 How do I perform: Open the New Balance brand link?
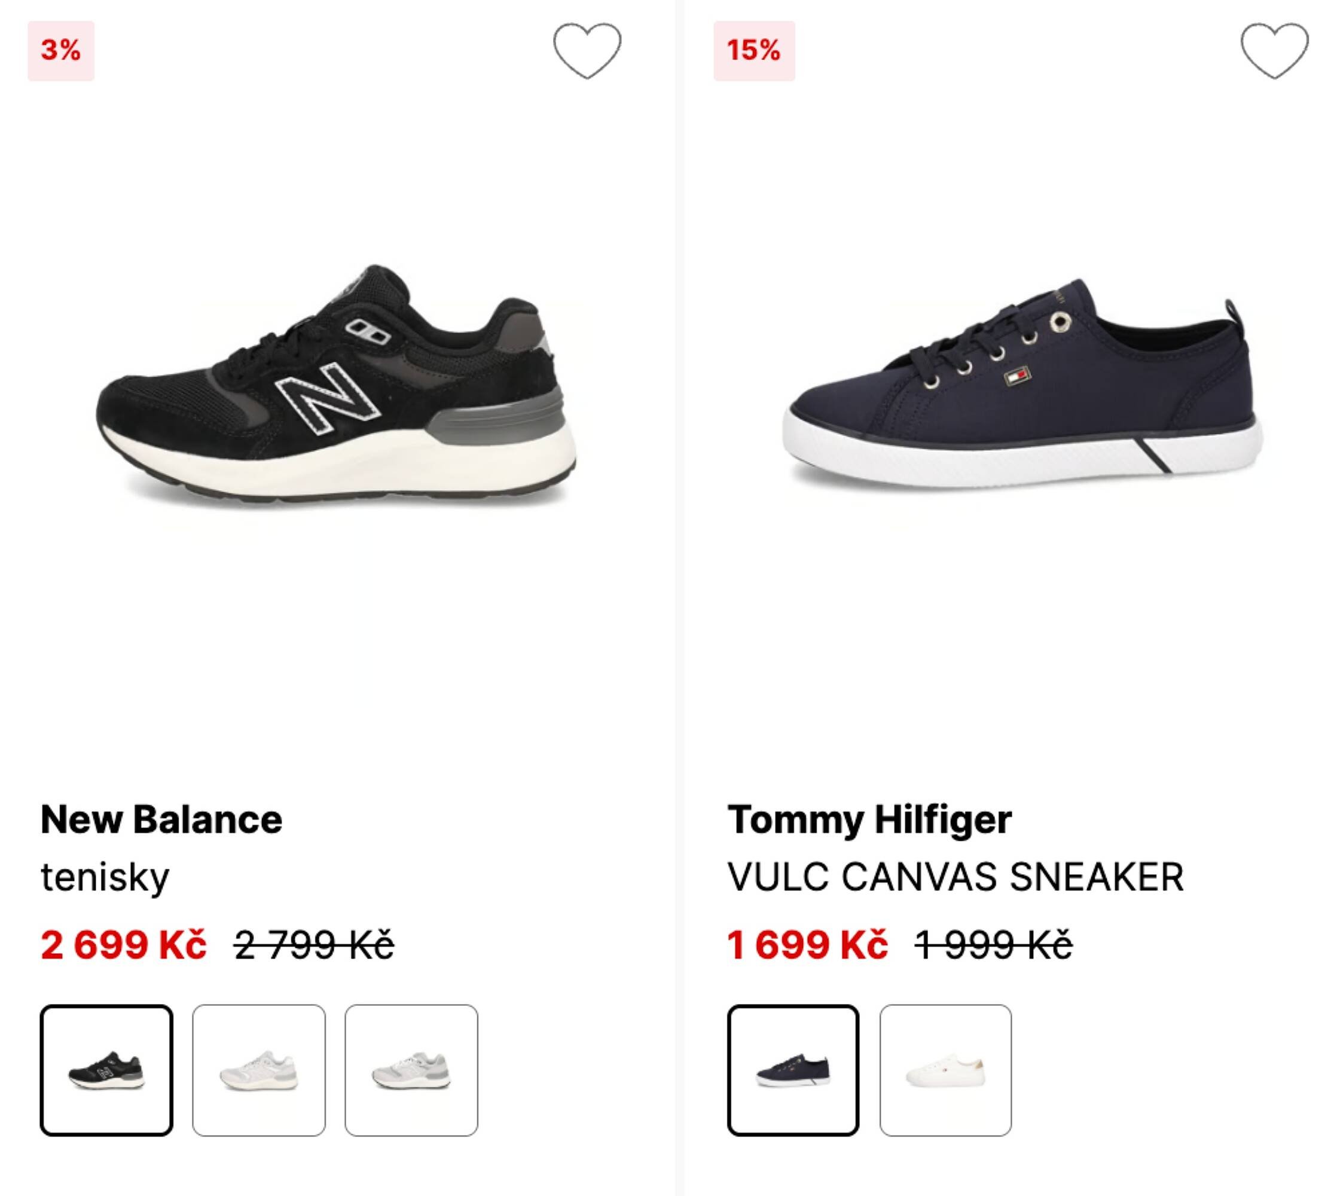pos(161,819)
